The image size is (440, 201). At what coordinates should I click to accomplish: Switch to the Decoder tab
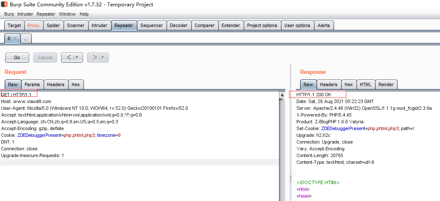point(179,25)
